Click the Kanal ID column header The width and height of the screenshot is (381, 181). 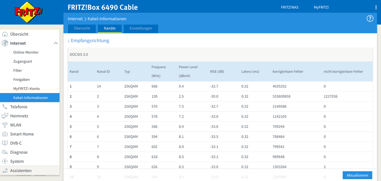coord(103,72)
